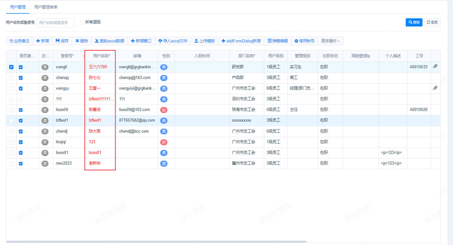
Task: Select row checkbox for boss01
Action: (11, 153)
